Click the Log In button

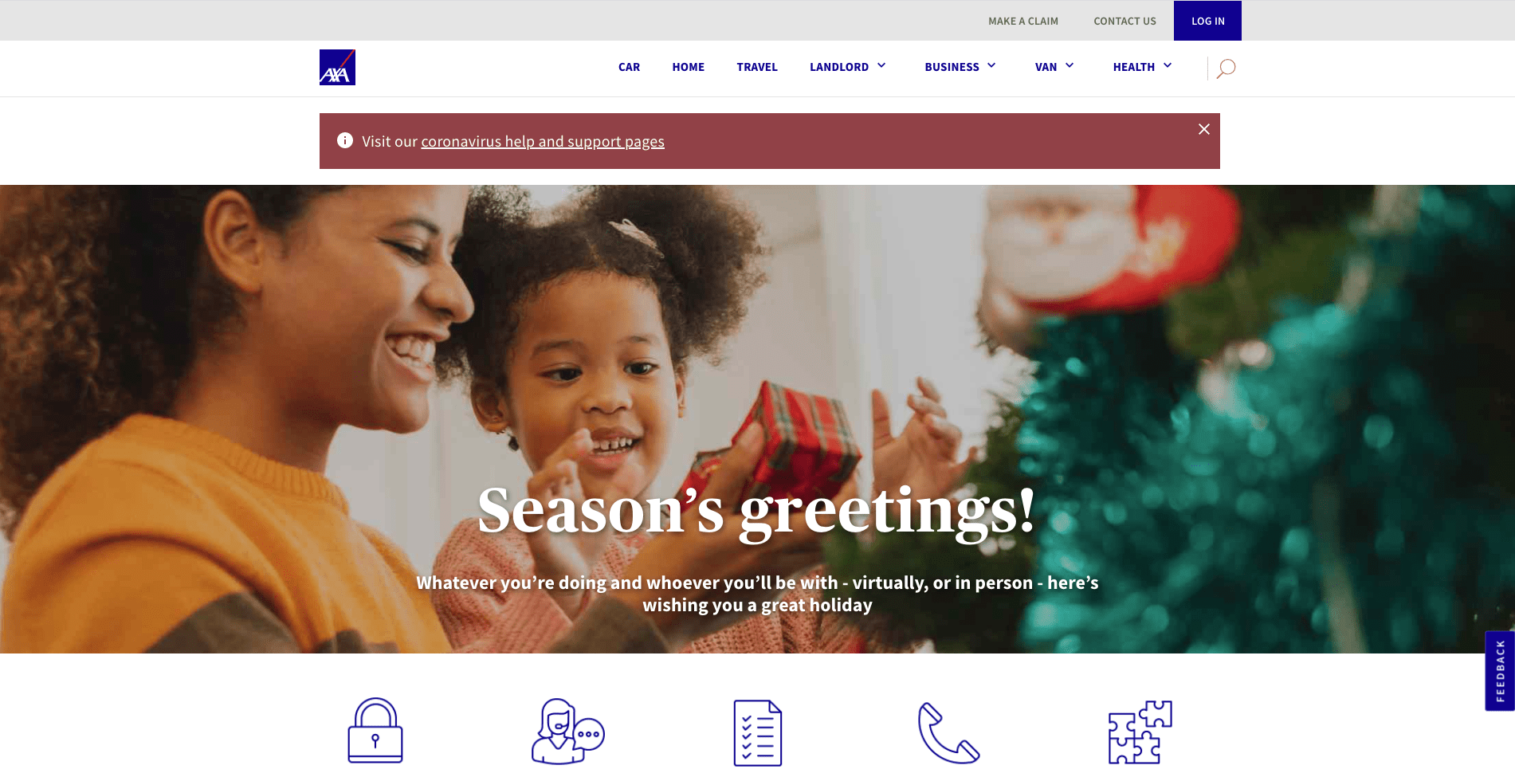click(x=1207, y=21)
